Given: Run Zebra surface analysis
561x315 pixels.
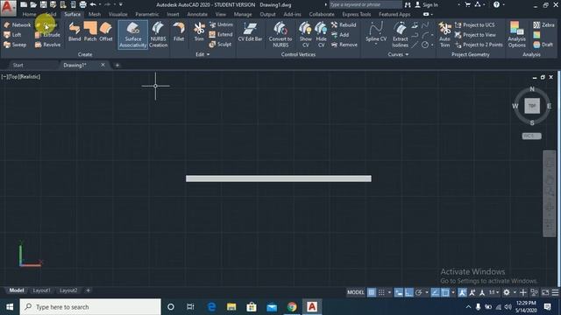Looking at the screenshot, I should 543,25.
